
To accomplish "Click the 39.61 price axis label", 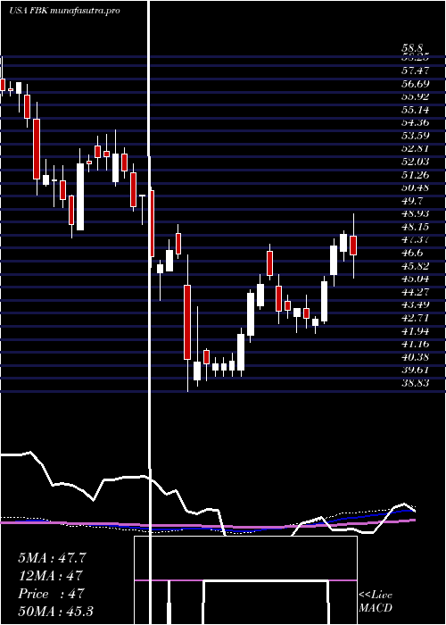I will pyautogui.click(x=416, y=370).
